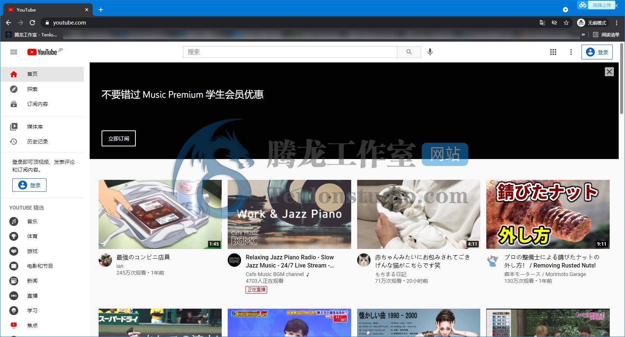625x337 pixels.
Task: Play スーパードライ baseball thumbnail
Action: coord(160,323)
